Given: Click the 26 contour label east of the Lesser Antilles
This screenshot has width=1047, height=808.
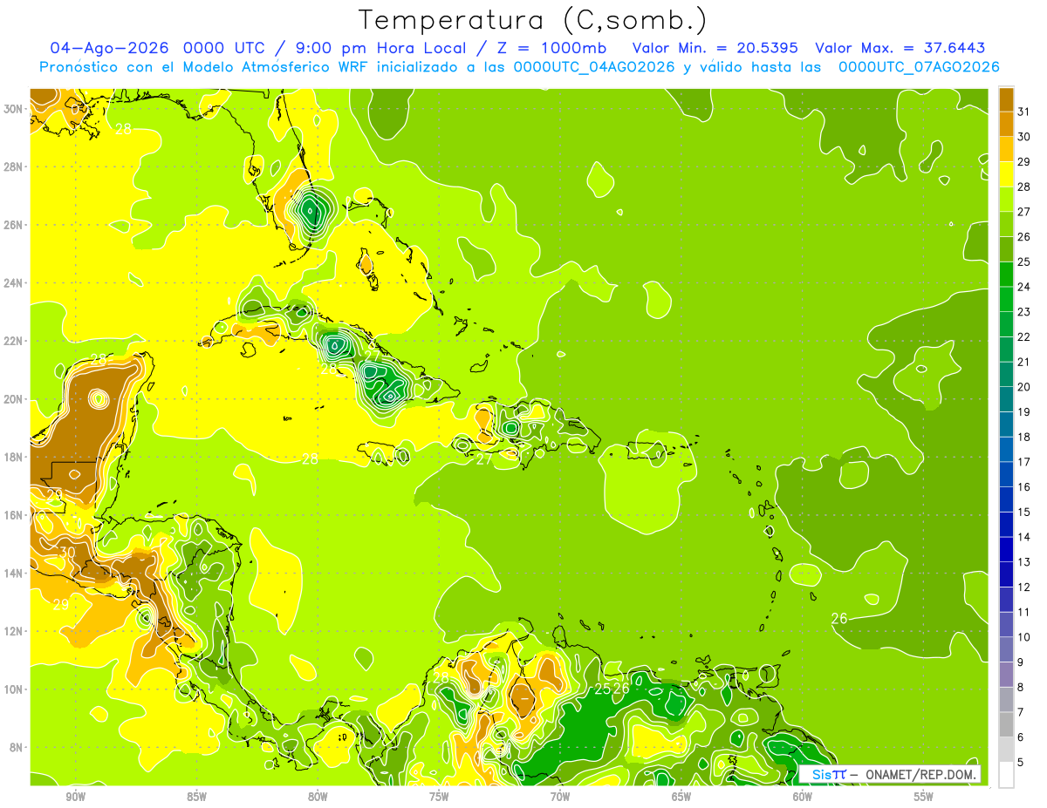Looking at the screenshot, I should (839, 618).
